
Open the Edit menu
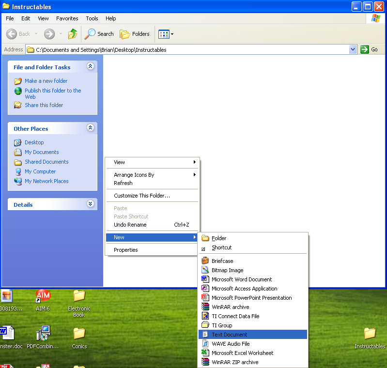(x=26, y=18)
